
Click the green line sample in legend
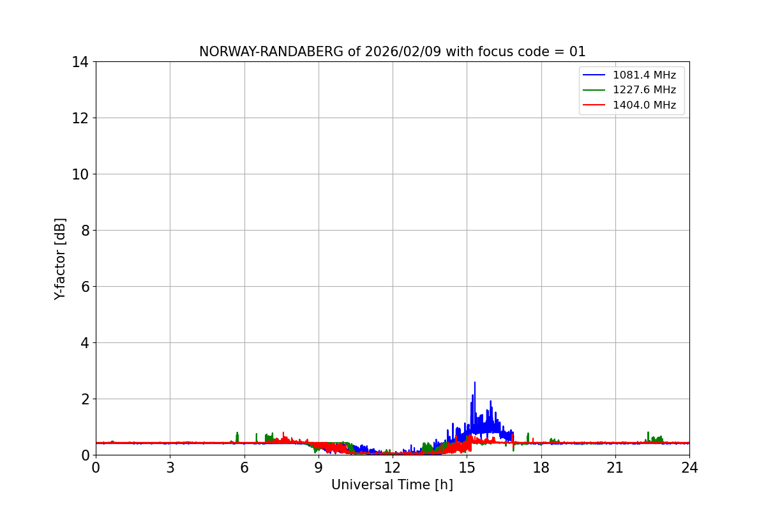[595, 91]
